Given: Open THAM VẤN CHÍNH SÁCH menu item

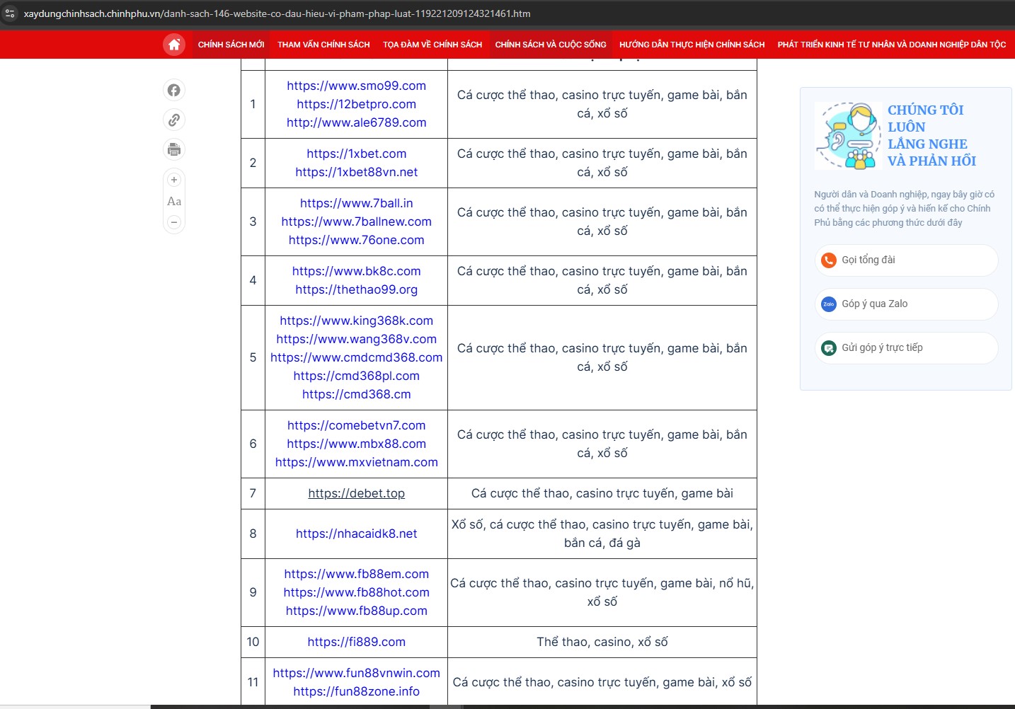Looking at the screenshot, I should coord(323,45).
